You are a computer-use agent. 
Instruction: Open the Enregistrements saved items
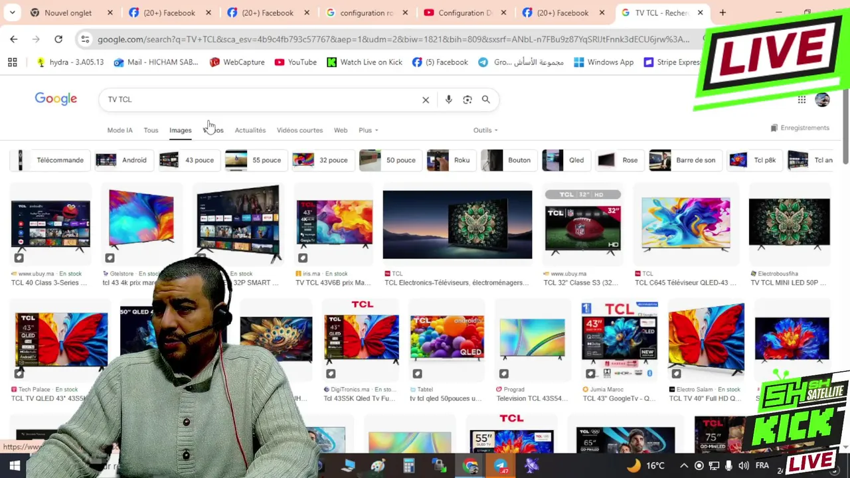point(800,127)
